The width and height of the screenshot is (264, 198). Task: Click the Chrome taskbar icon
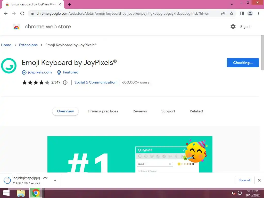pos(36,193)
